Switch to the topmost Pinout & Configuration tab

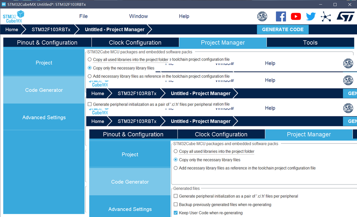(47, 42)
